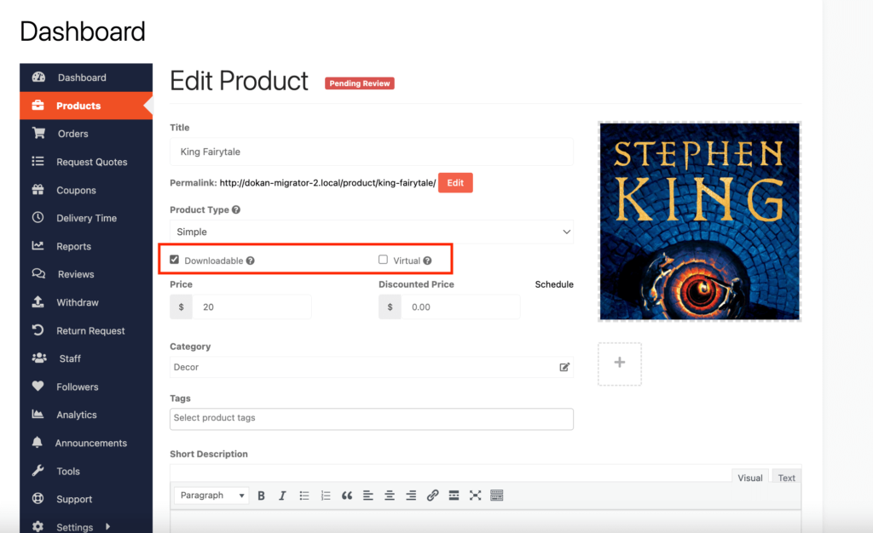This screenshot has width=873, height=533.
Task: Click the edit icon in Category field
Action: point(564,367)
